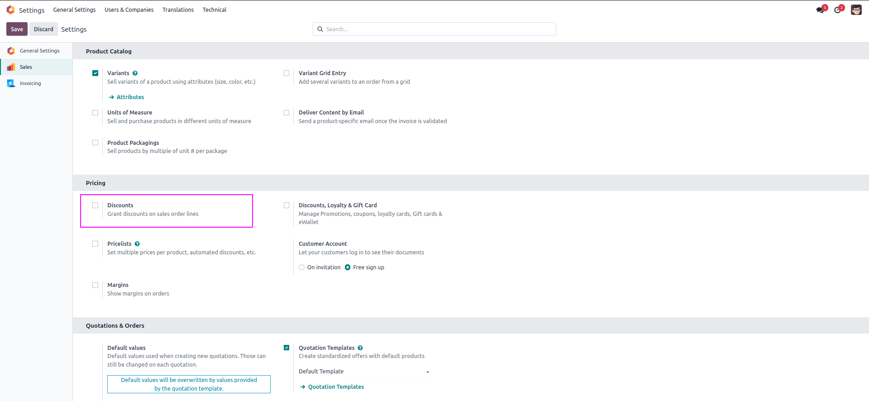This screenshot has width=869, height=401.
Task: Select the Invoicing icon in the sidebar
Action: click(11, 83)
